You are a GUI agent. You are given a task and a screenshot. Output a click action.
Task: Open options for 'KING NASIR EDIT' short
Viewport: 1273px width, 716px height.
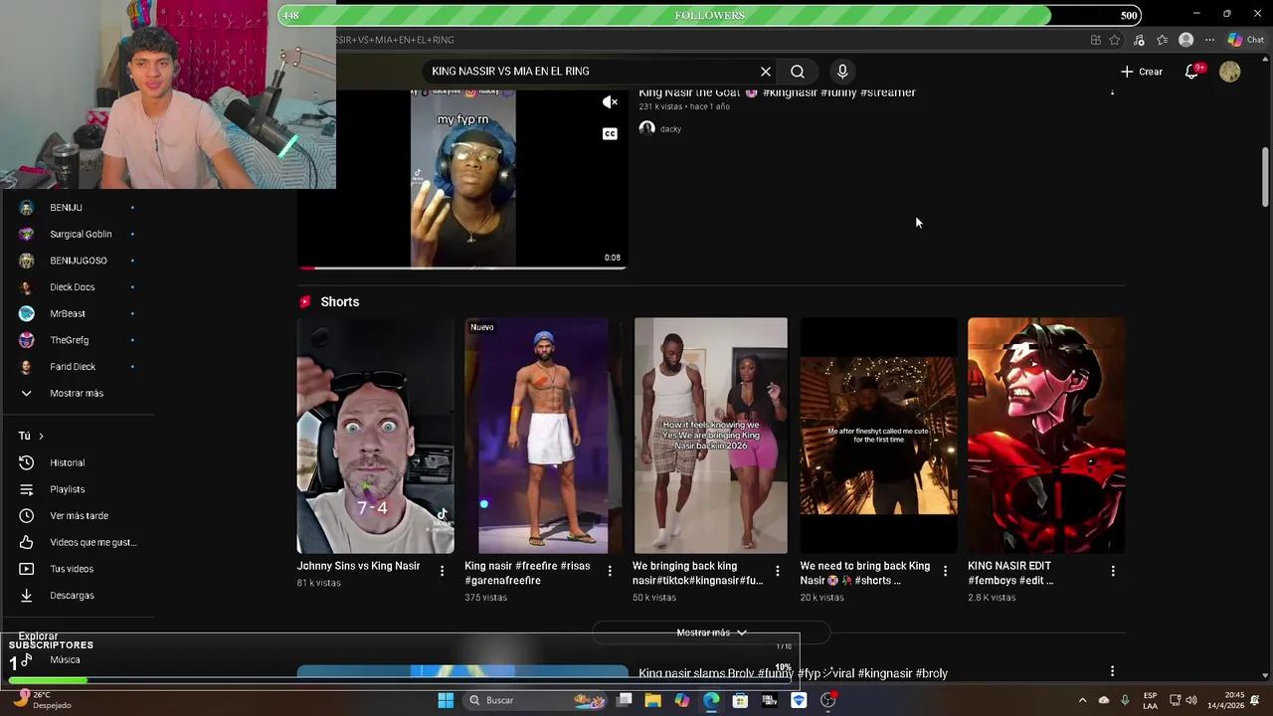coord(1113,571)
